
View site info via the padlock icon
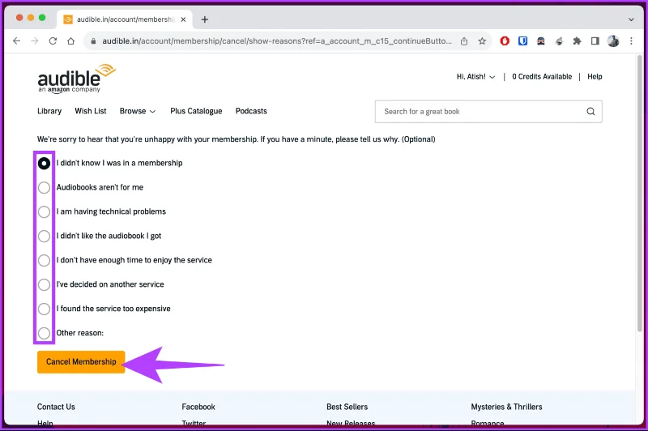[93, 41]
